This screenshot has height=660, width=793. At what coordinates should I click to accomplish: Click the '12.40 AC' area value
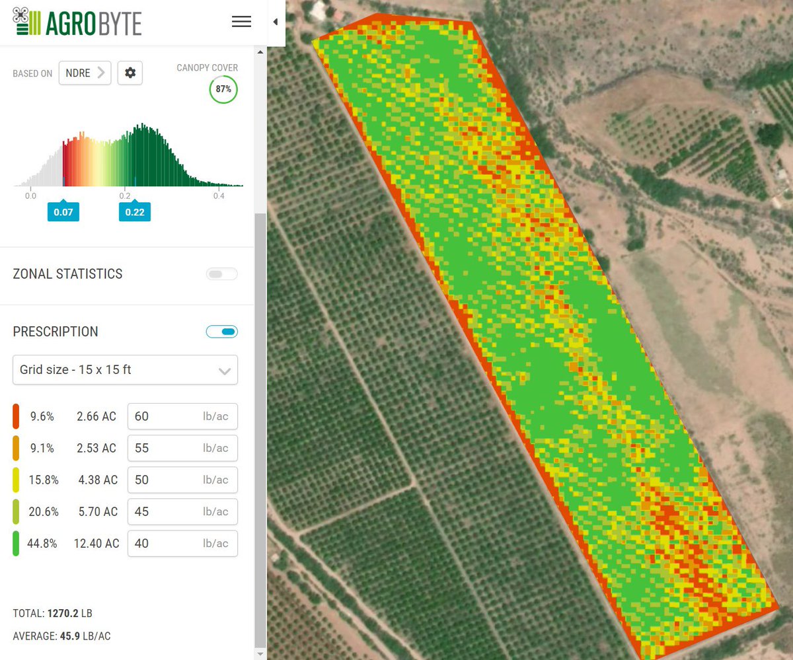pos(96,543)
